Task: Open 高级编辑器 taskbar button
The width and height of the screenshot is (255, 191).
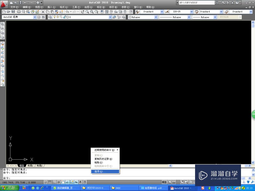Action: 65,188
